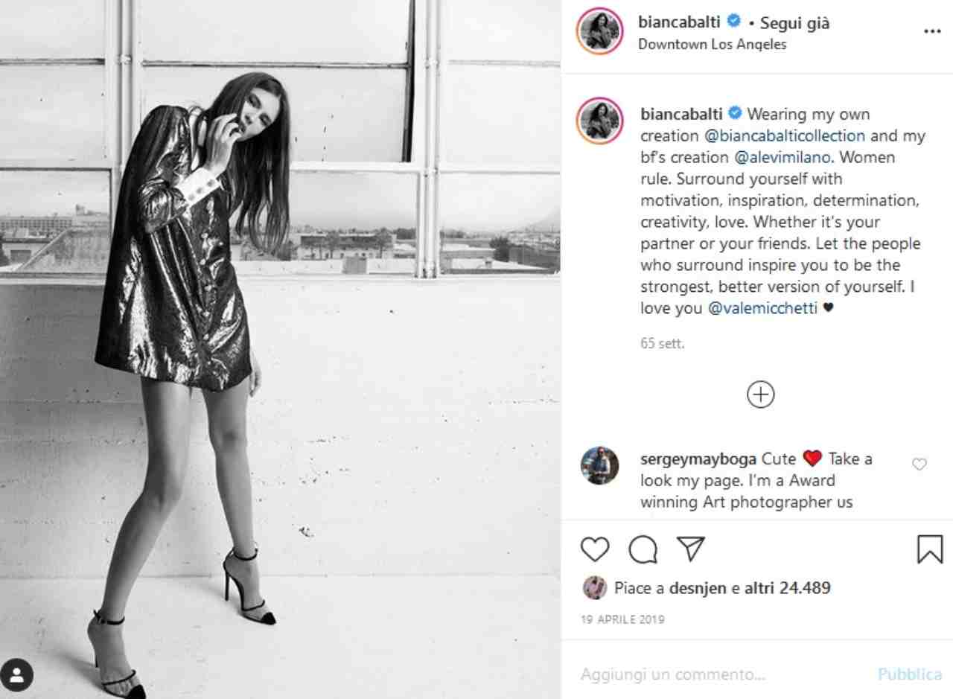Image resolution: width=953 pixels, height=699 pixels.
Task: Open the three-dots post options menu
Action: tap(931, 31)
